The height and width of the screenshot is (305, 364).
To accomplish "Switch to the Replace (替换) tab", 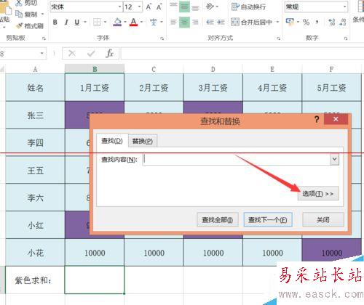I will (143, 141).
